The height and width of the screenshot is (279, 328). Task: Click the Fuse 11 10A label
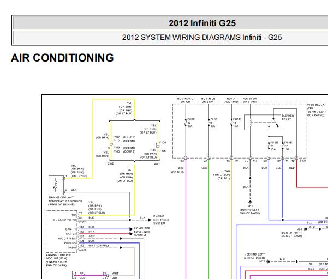click(x=237, y=123)
